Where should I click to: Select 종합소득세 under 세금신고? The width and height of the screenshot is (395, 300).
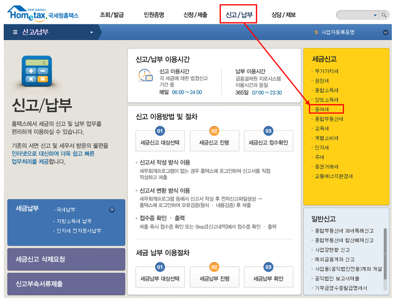click(x=326, y=90)
